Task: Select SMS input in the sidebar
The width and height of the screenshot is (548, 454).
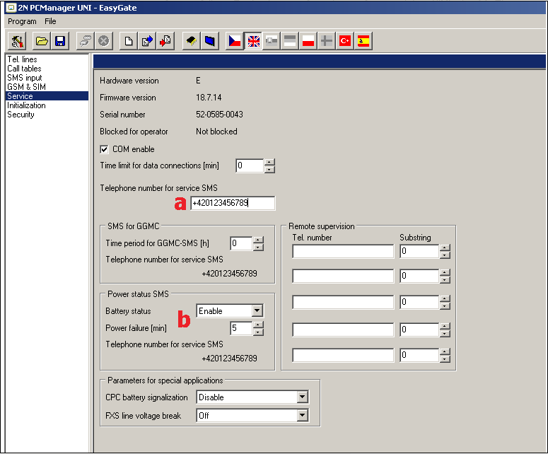Action: tap(25, 78)
